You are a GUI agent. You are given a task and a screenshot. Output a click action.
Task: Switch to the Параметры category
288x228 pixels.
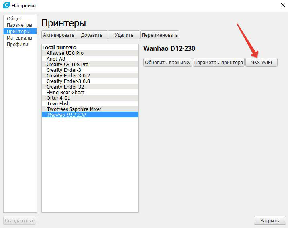point(19,25)
